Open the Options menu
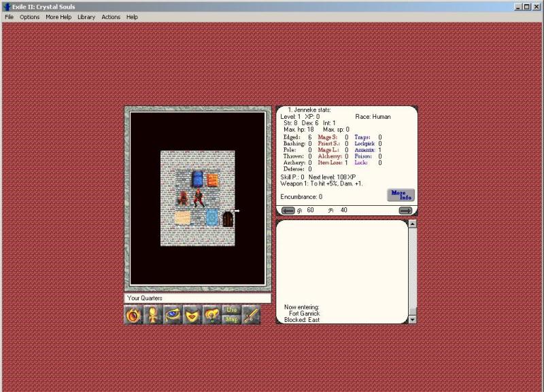Screen dimensions: 544x392 pos(29,17)
